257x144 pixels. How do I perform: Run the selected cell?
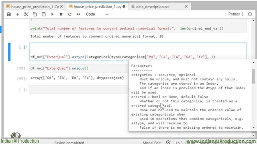coord(53,14)
